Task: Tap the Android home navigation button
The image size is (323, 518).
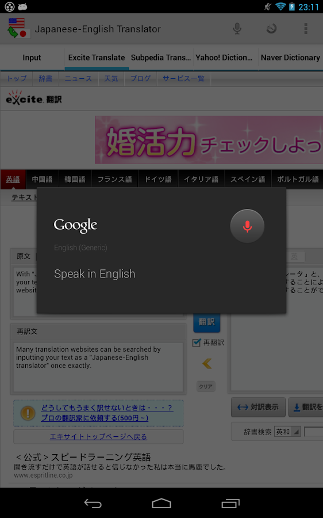Action: point(161,503)
